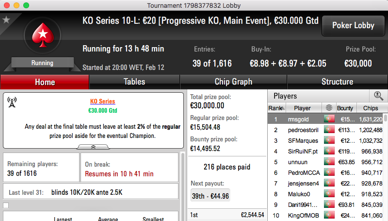Click the favorite star icon in corner
Viewport: 388px width, 221px height.
click(x=6, y=19)
